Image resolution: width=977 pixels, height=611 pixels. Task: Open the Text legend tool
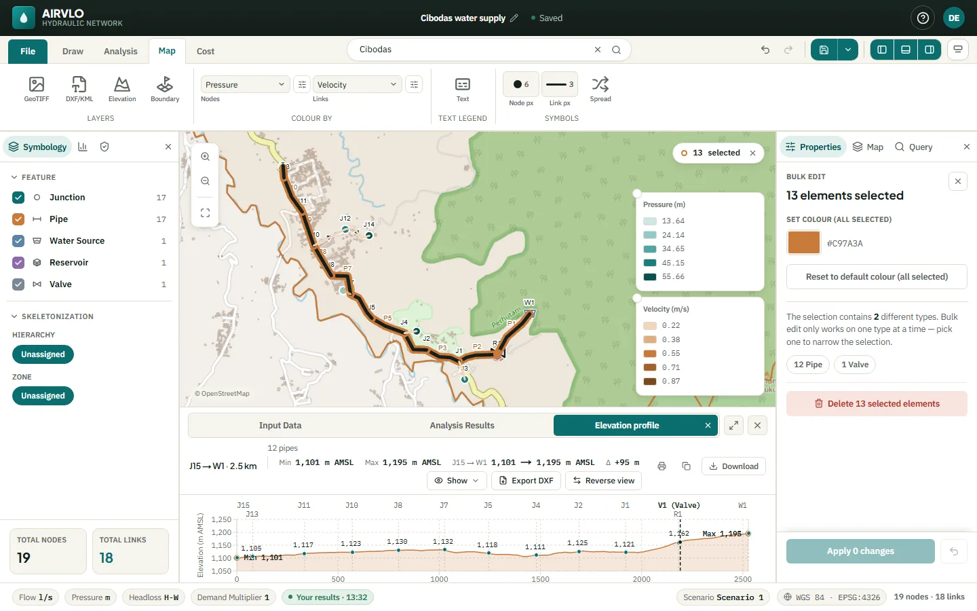click(x=463, y=89)
